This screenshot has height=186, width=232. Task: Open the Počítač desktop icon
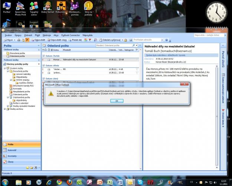pyautogui.click(x=7, y=7)
